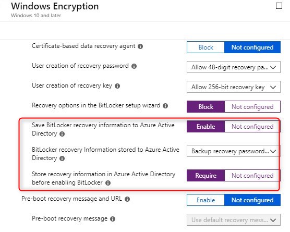290x232 pixels.
Task: Maximize the Windows Encryption blade
Action: (279, 6)
